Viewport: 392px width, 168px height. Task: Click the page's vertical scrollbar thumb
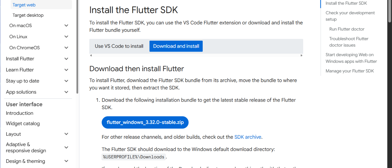click(x=390, y=11)
